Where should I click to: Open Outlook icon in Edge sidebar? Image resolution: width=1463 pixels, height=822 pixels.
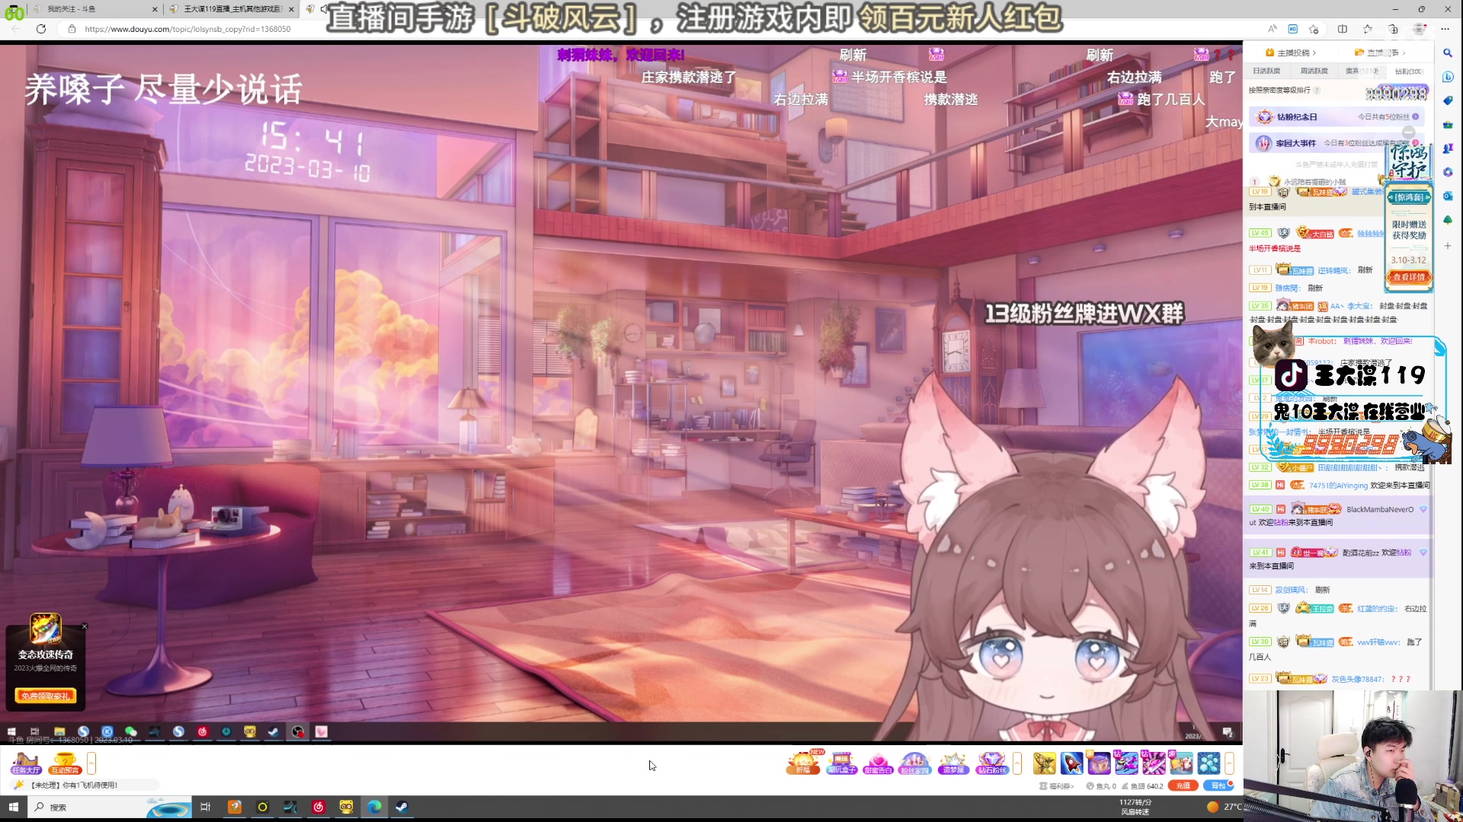click(x=1448, y=196)
